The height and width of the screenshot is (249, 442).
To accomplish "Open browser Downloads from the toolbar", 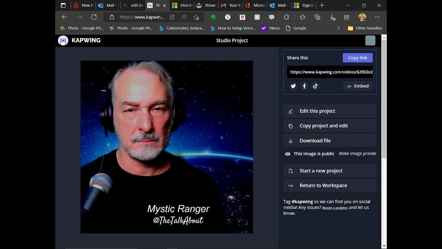I will [332, 17].
